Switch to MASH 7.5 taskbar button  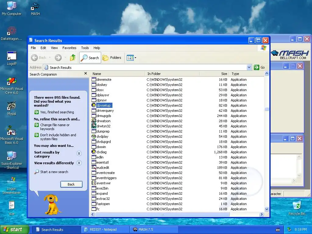154,229
